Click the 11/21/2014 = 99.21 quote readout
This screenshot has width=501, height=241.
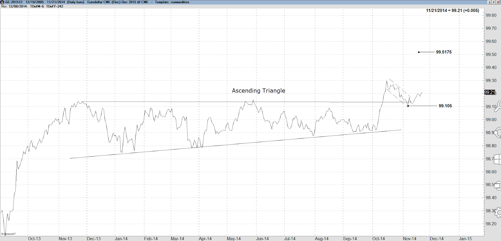click(452, 10)
